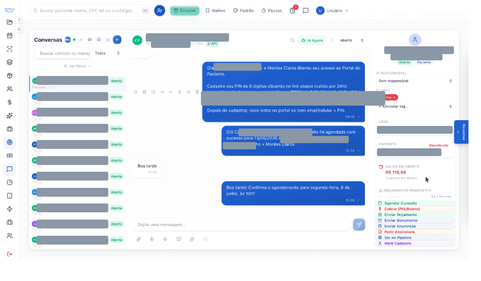
Task: Expand the Recentes side panel tab
Action: (x=461, y=132)
